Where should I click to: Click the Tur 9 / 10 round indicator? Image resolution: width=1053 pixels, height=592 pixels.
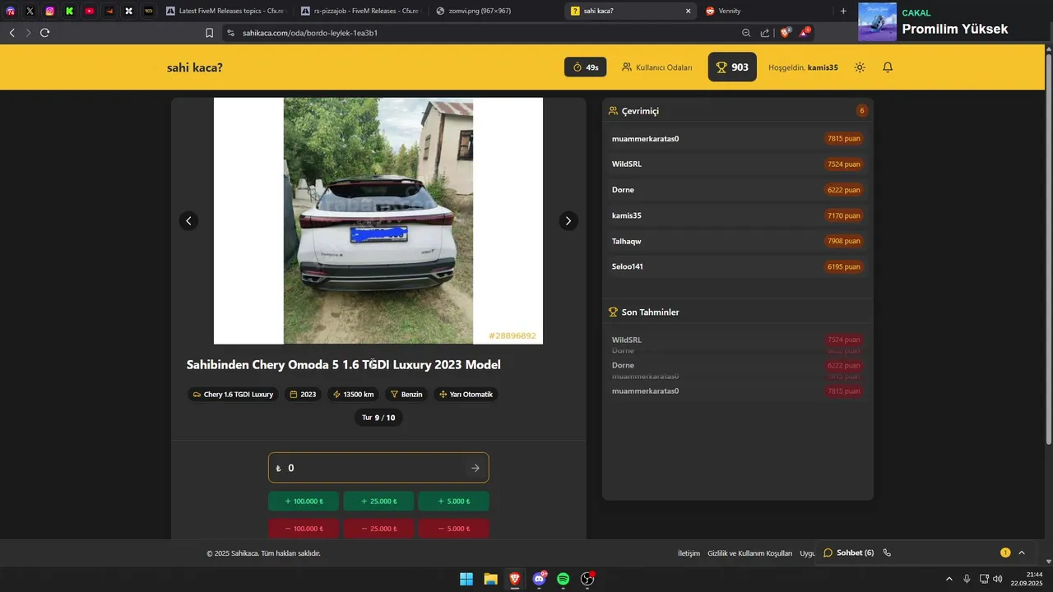point(378,418)
